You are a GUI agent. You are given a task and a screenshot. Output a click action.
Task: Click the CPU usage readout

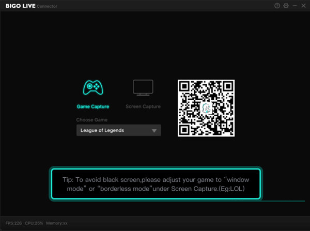[x=34, y=223]
